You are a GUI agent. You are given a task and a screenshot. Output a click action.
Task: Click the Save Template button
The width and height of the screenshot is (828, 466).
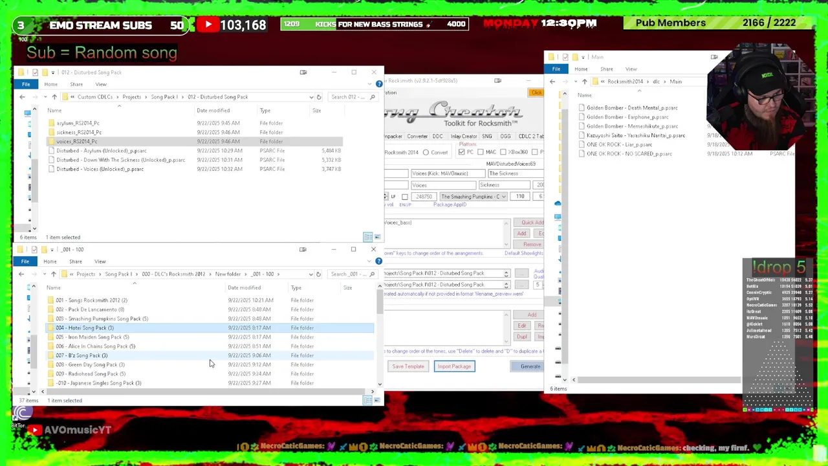click(x=408, y=366)
